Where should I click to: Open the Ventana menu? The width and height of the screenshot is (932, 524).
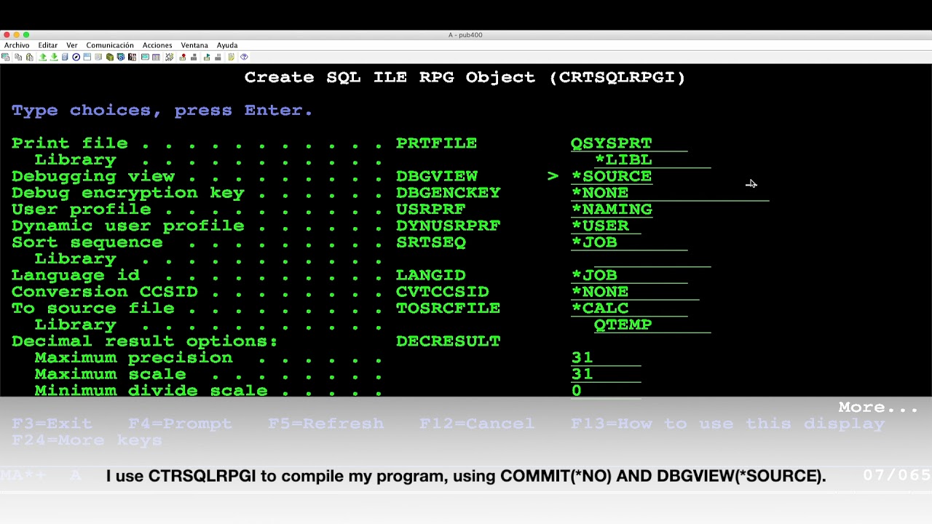[x=194, y=45]
